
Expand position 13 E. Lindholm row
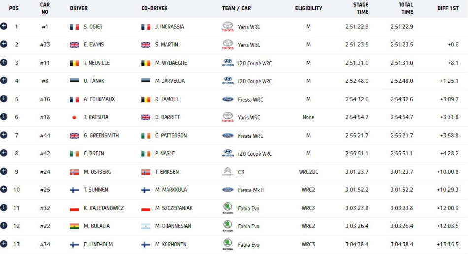[x=4, y=244]
